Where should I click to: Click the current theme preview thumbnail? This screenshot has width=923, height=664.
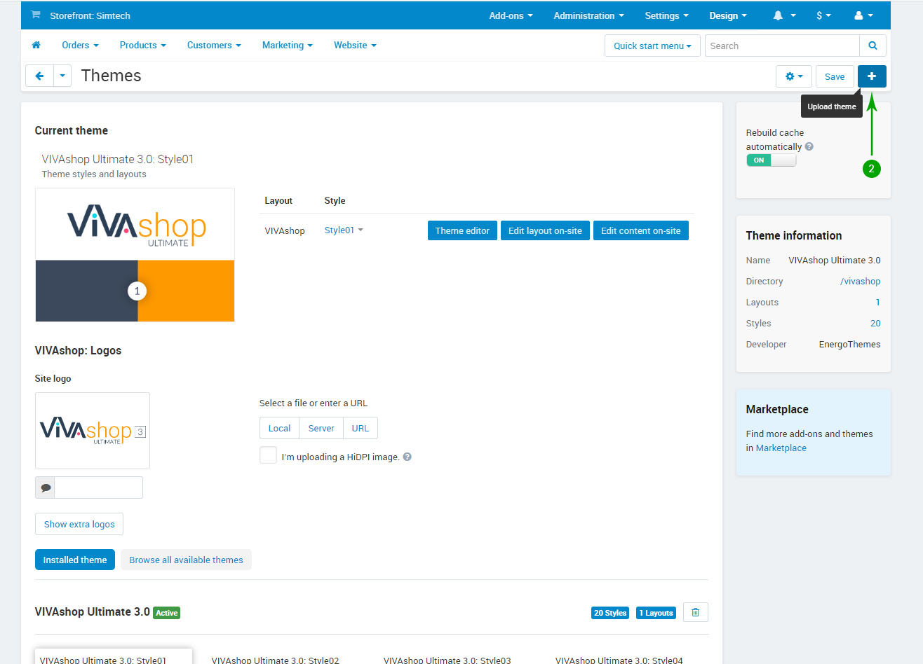[135, 255]
